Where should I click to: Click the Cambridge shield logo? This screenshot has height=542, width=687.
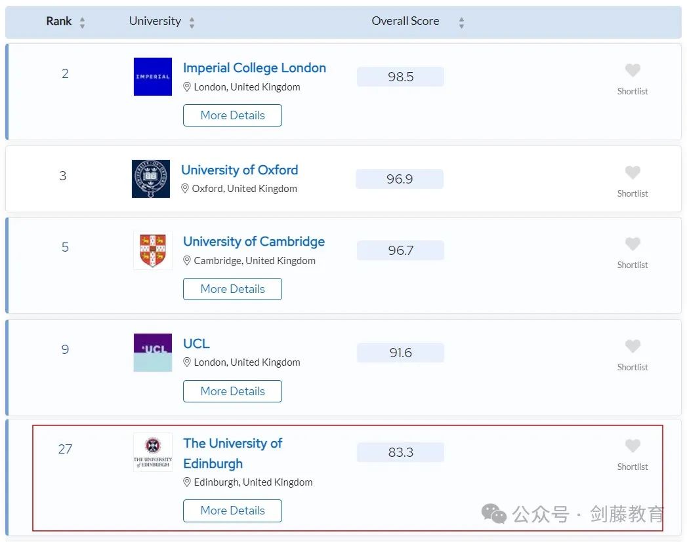click(x=152, y=250)
